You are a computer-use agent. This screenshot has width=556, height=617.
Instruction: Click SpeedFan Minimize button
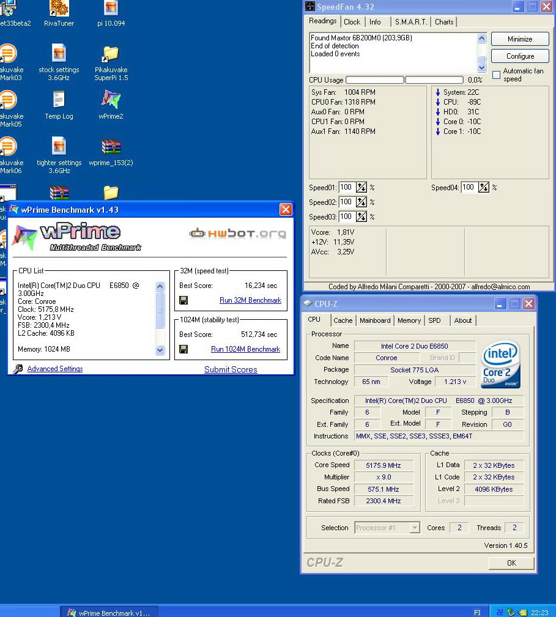coord(520,39)
